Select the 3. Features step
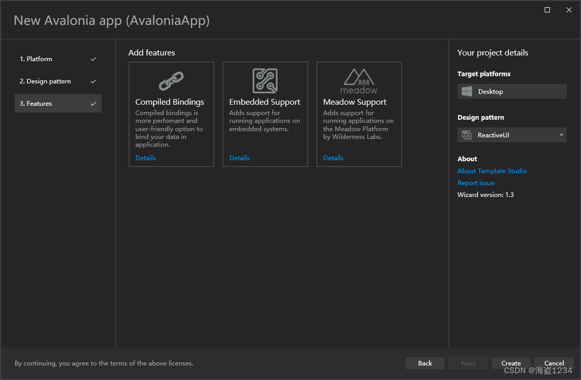This screenshot has width=581, height=380. pos(58,103)
